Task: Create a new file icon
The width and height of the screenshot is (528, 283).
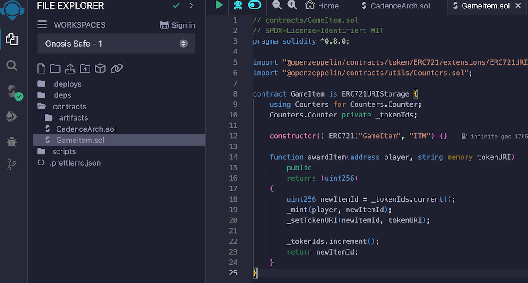Action: tap(41, 69)
